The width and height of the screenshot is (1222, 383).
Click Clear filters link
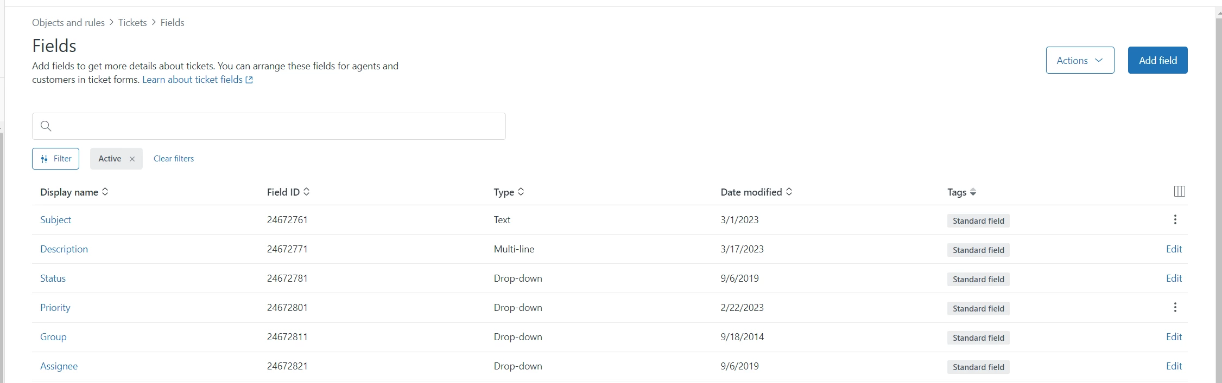click(x=174, y=159)
